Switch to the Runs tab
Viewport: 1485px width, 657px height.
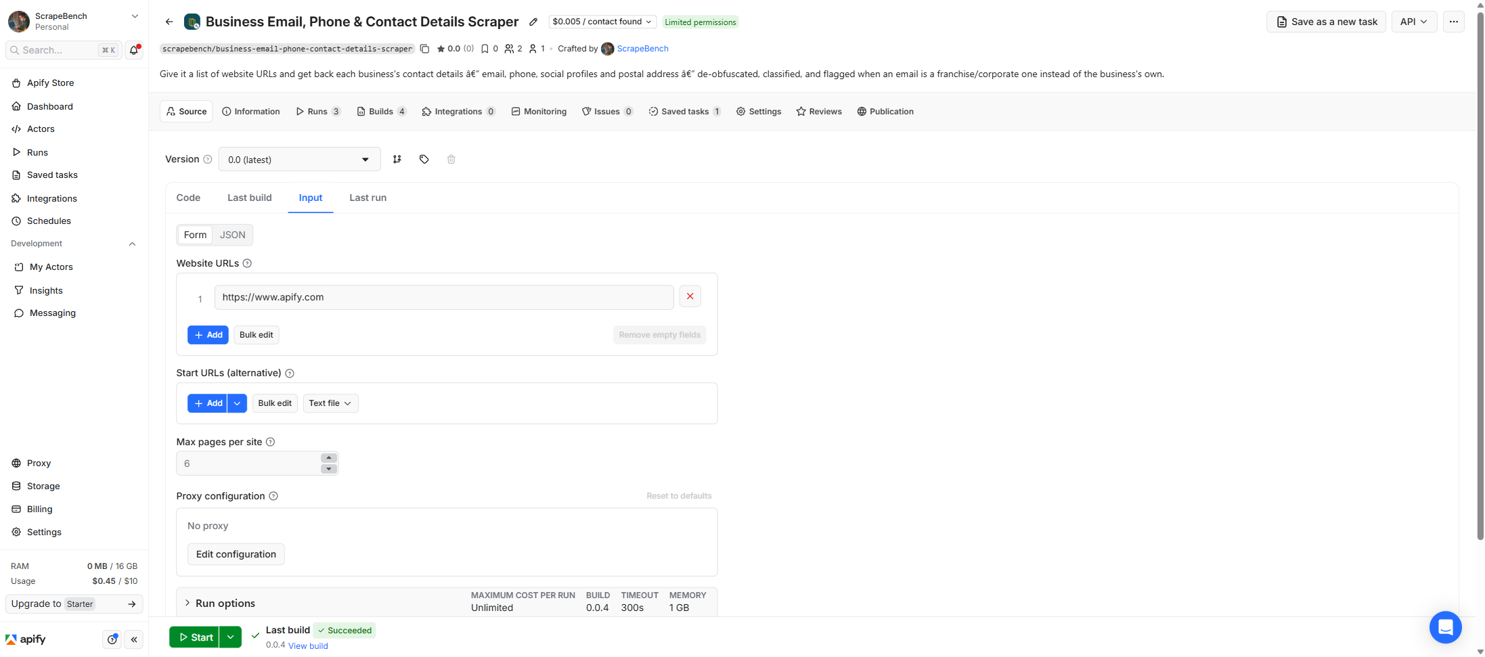pos(318,112)
